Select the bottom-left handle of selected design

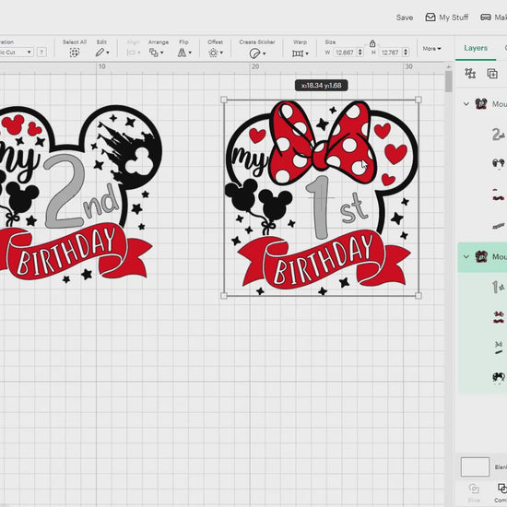224,296
